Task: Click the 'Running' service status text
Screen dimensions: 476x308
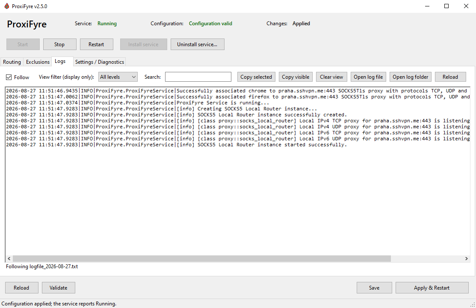Action: tap(107, 24)
